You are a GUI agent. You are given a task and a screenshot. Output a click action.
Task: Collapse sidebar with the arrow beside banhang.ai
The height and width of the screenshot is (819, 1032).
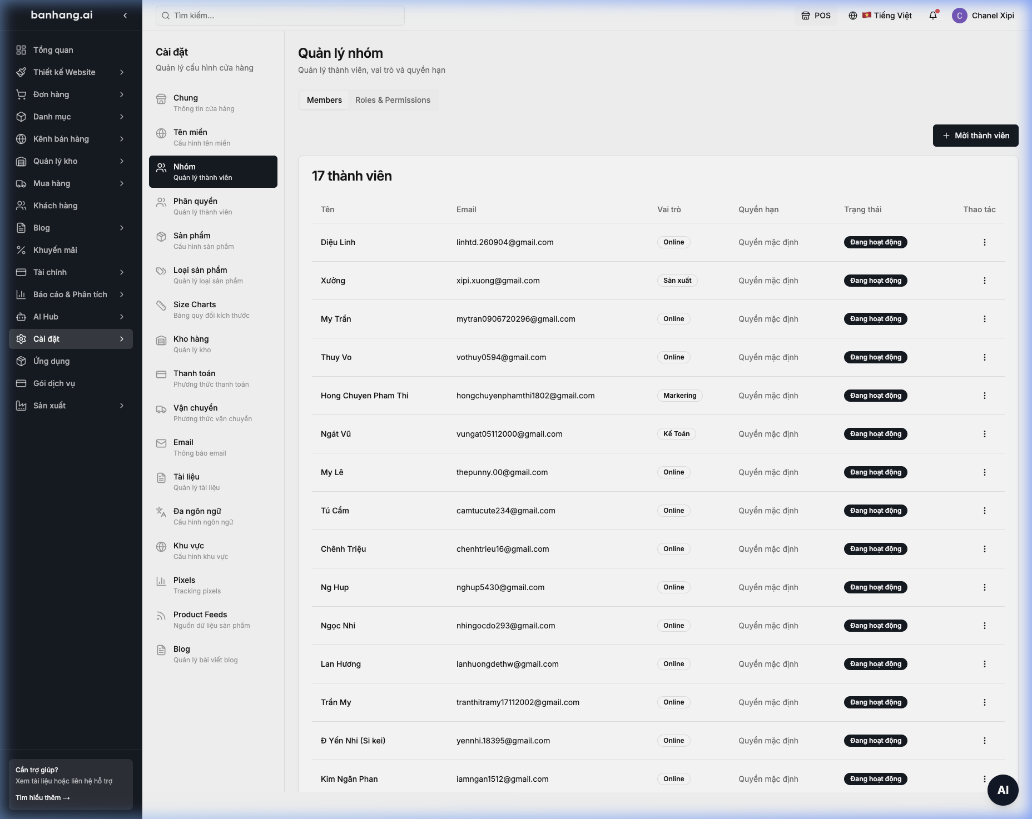point(125,16)
